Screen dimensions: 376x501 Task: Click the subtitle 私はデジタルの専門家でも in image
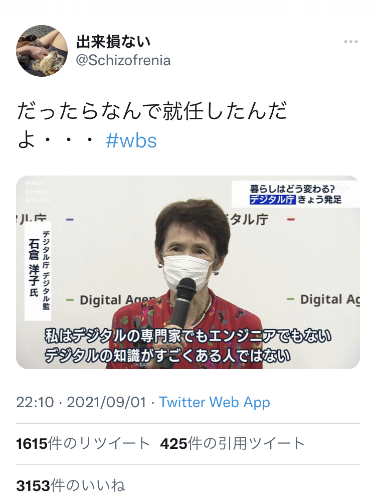tap(188, 336)
